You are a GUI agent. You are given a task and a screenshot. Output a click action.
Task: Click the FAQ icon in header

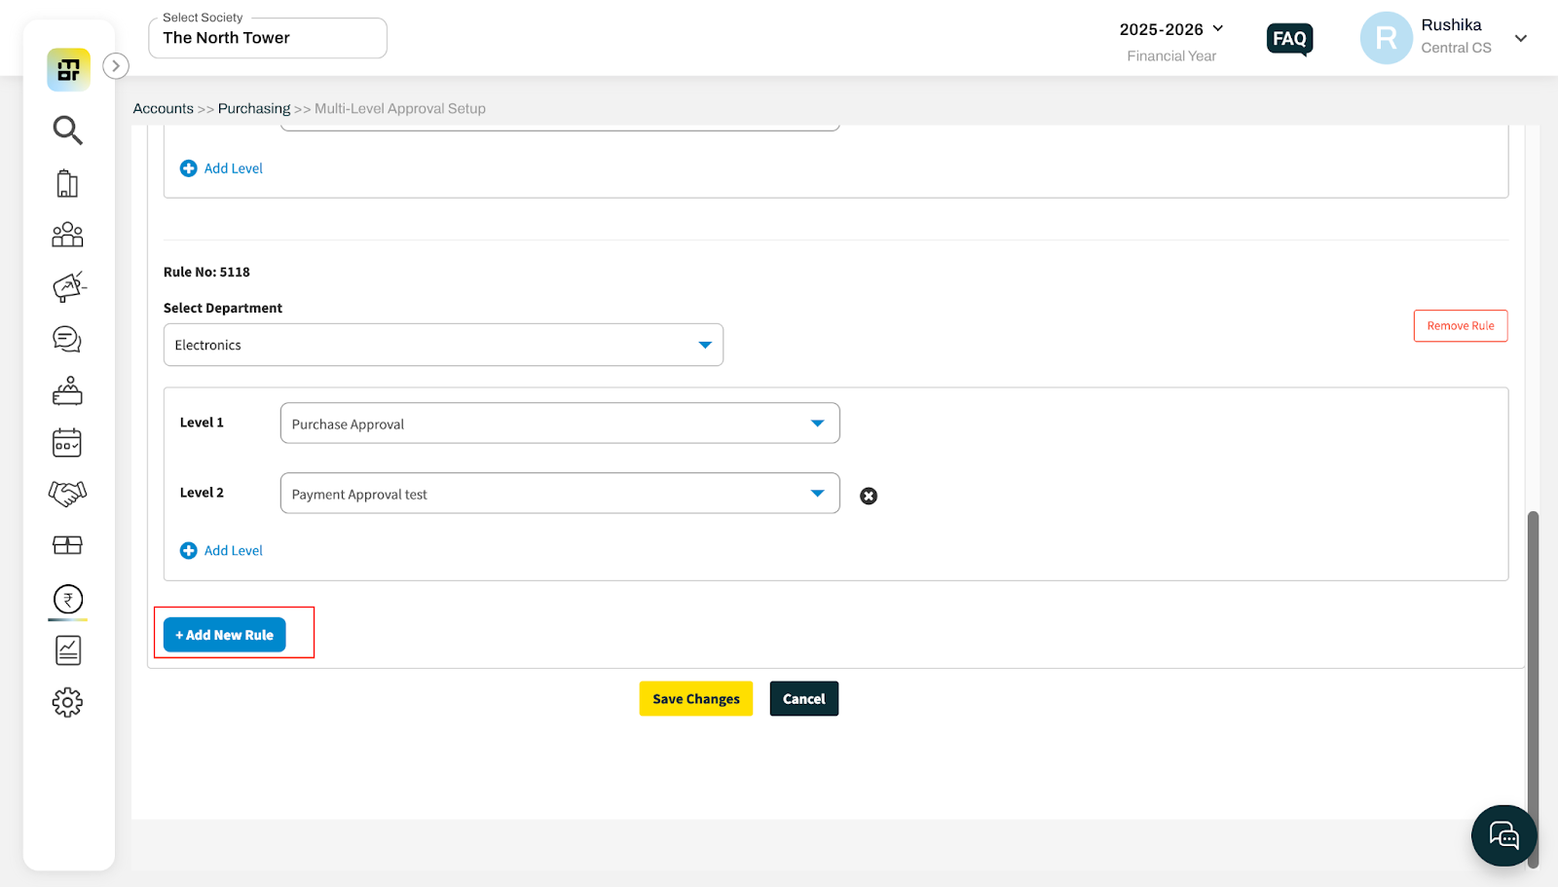coord(1289,39)
